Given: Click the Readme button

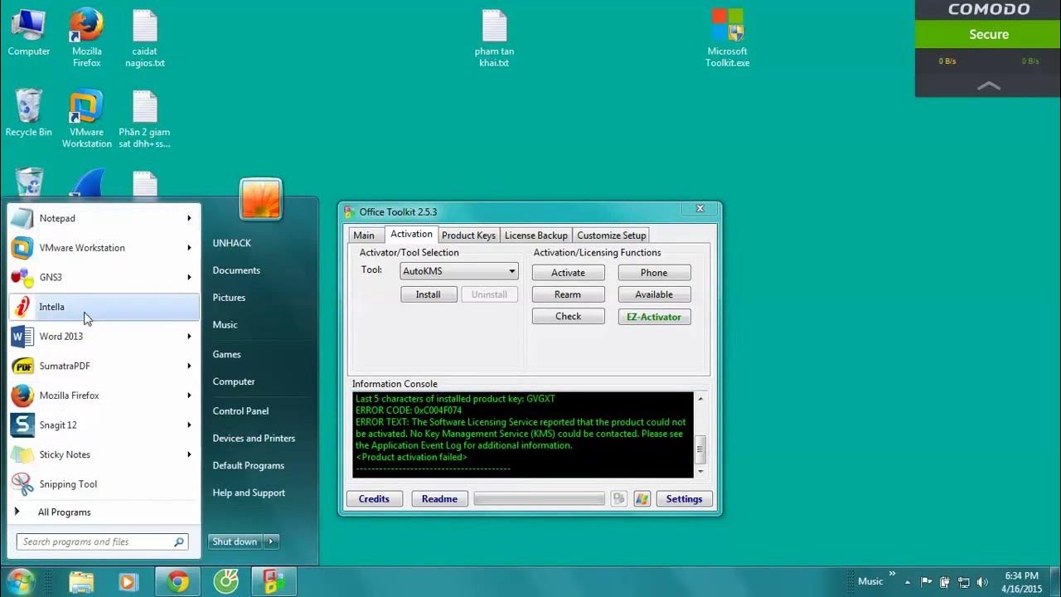Looking at the screenshot, I should 439,499.
